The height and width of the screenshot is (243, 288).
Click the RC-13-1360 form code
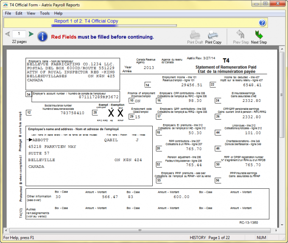pos(249,223)
